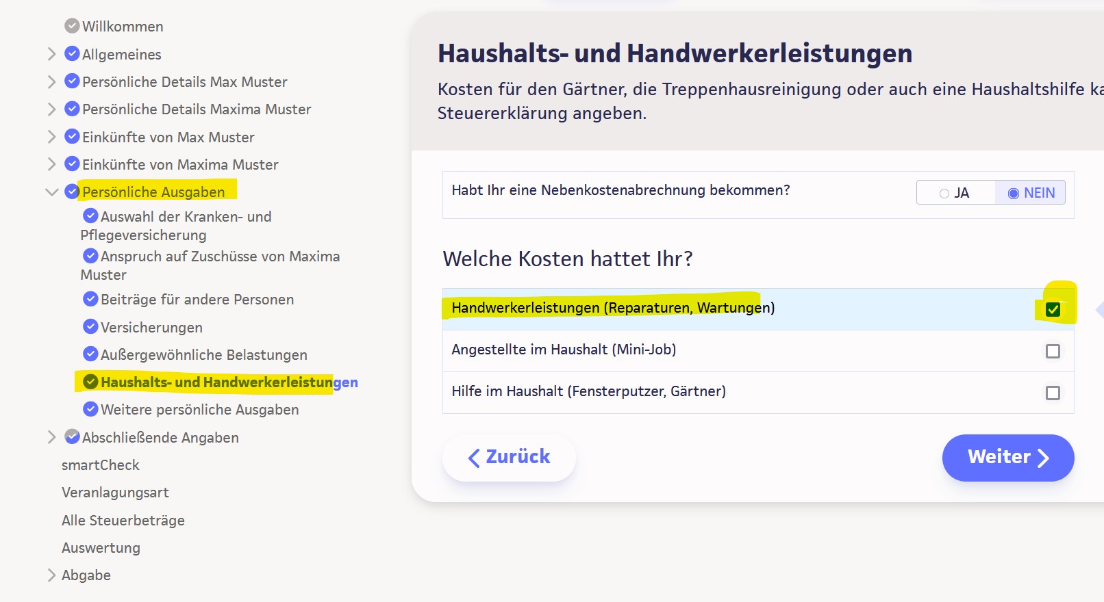
Task: Go back with the Zurück button
Action: pyautogui.click(x=509, y=458)
